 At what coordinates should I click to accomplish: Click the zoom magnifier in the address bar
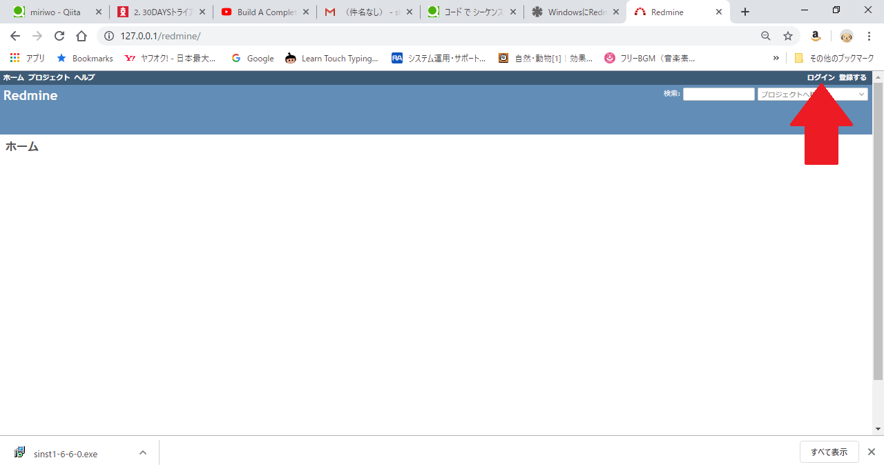[766, 35]
